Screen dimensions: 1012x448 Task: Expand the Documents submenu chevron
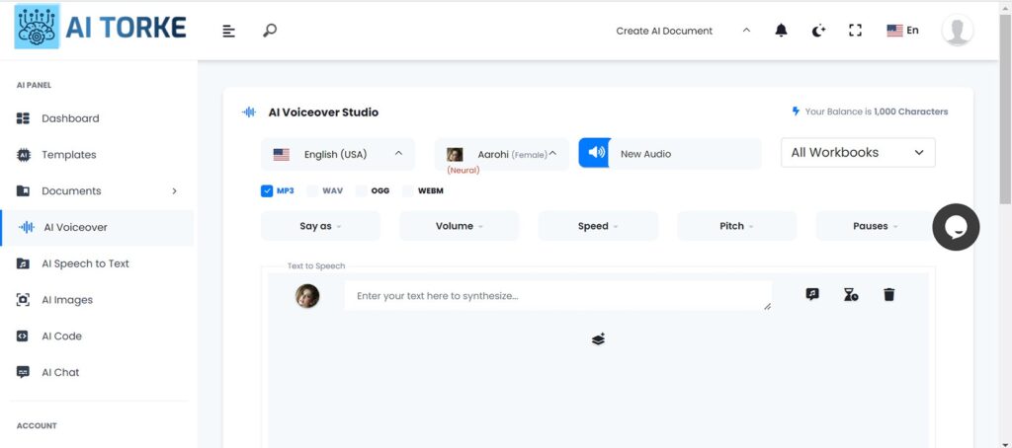174,190
